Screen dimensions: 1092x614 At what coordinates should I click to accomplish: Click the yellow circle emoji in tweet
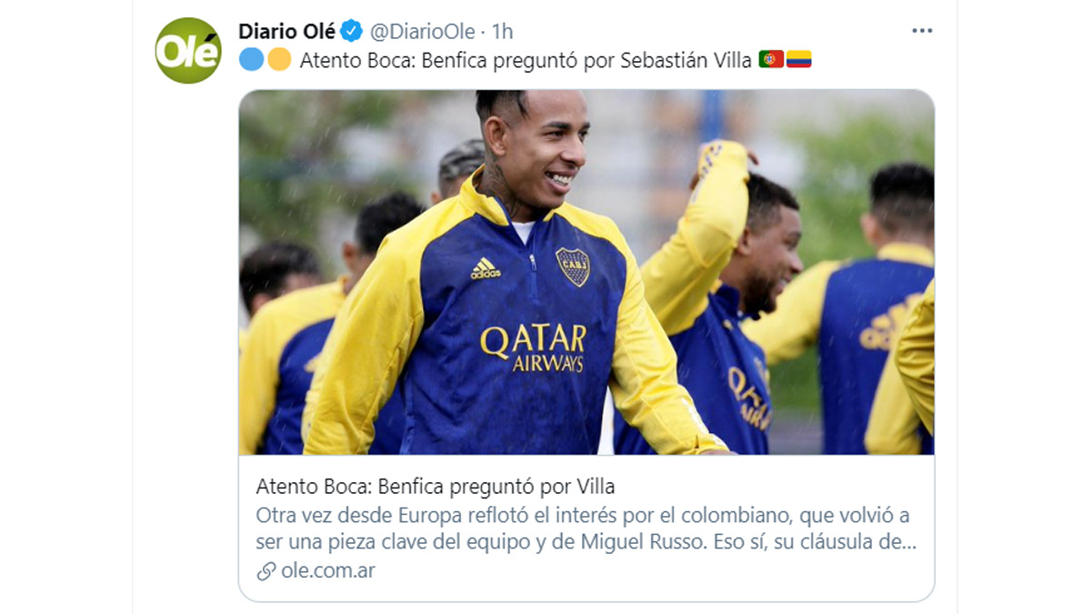[279, 60]
